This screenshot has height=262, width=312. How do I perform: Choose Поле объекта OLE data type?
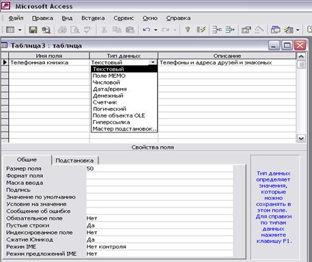click(124, 115)
